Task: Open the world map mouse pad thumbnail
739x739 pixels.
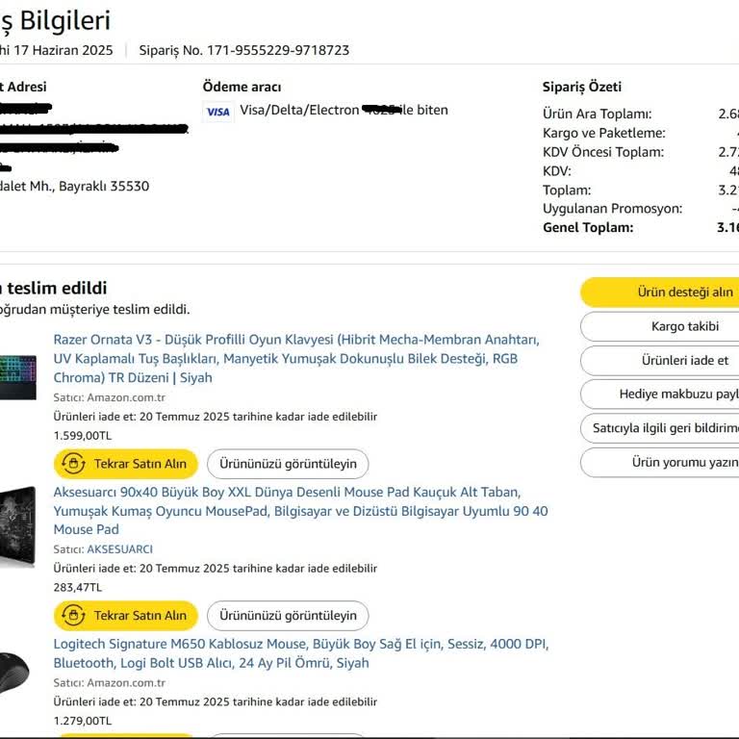Action: [x=17, y=525]
